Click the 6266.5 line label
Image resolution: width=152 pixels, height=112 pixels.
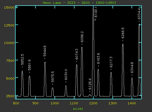(x=123, y=33)
